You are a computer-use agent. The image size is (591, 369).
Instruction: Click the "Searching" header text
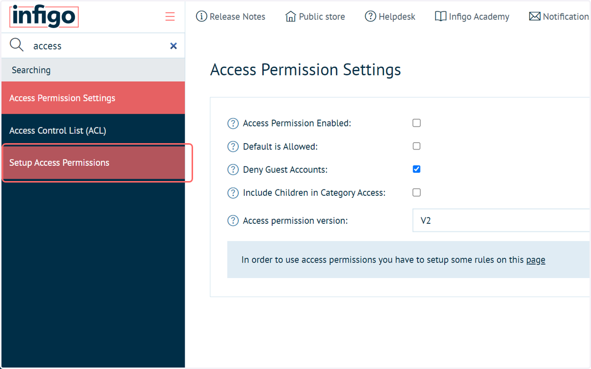click(31, 70)
